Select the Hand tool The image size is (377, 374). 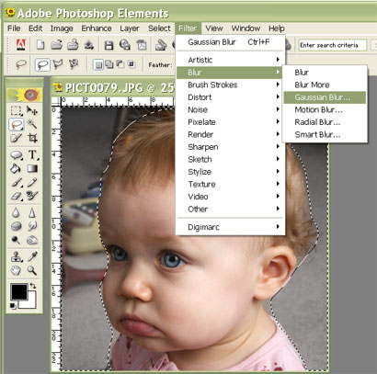(x=16, y=270)
